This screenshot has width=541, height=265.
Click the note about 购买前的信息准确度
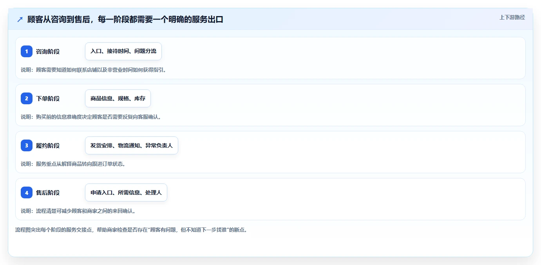pos(91,117)
